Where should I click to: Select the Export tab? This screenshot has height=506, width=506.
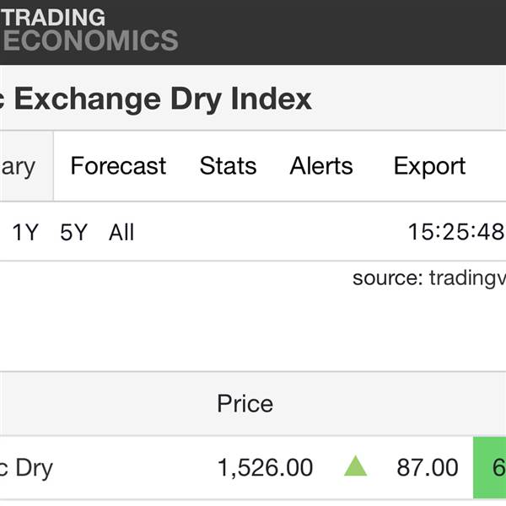(429, 166)
